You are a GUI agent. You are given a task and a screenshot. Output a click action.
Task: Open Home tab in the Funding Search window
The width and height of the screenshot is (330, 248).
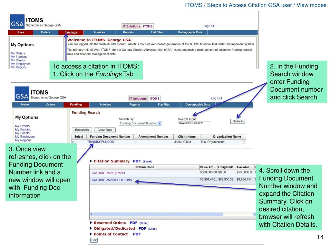pos(25,105)
